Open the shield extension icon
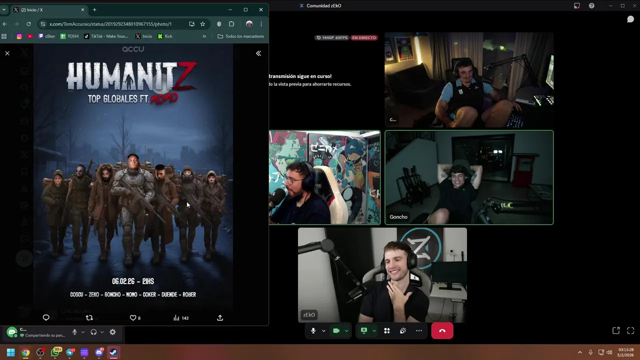640x360 pixels. (219, 24)
